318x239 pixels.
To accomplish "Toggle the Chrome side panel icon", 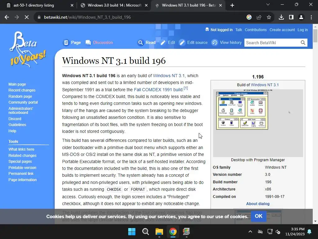I will pyautogui.click(x=291, y=17).
